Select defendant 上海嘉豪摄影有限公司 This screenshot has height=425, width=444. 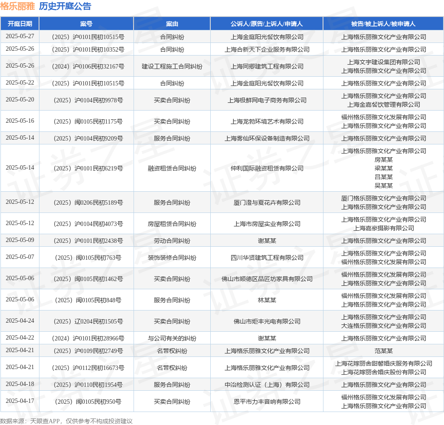click(384, 228)
